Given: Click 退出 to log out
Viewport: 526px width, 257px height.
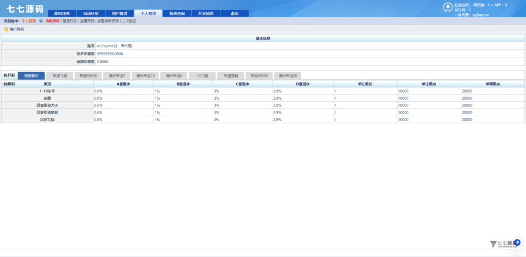Looking at the screenshot, I should coord(234,13).
